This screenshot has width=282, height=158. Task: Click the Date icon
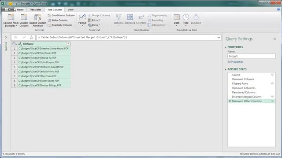tap(176, 18)
